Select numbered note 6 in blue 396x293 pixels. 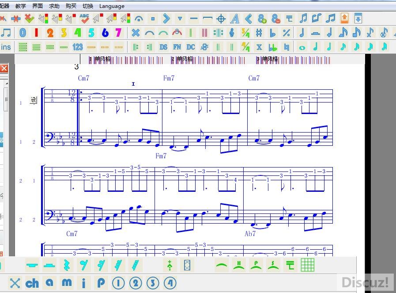click(105, 33)
